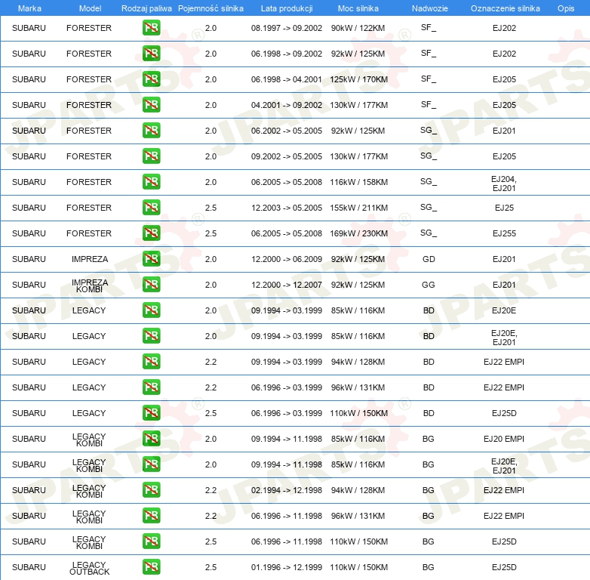The height and width of the screenshot is (580, 590).
Task: Select the 12.2000 -> 12.2007 production dates cell
Action: [x=287, y=285]
